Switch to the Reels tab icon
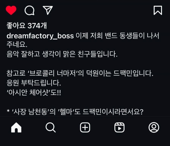Screen dimensions: 170x146 tap(119, 127)
